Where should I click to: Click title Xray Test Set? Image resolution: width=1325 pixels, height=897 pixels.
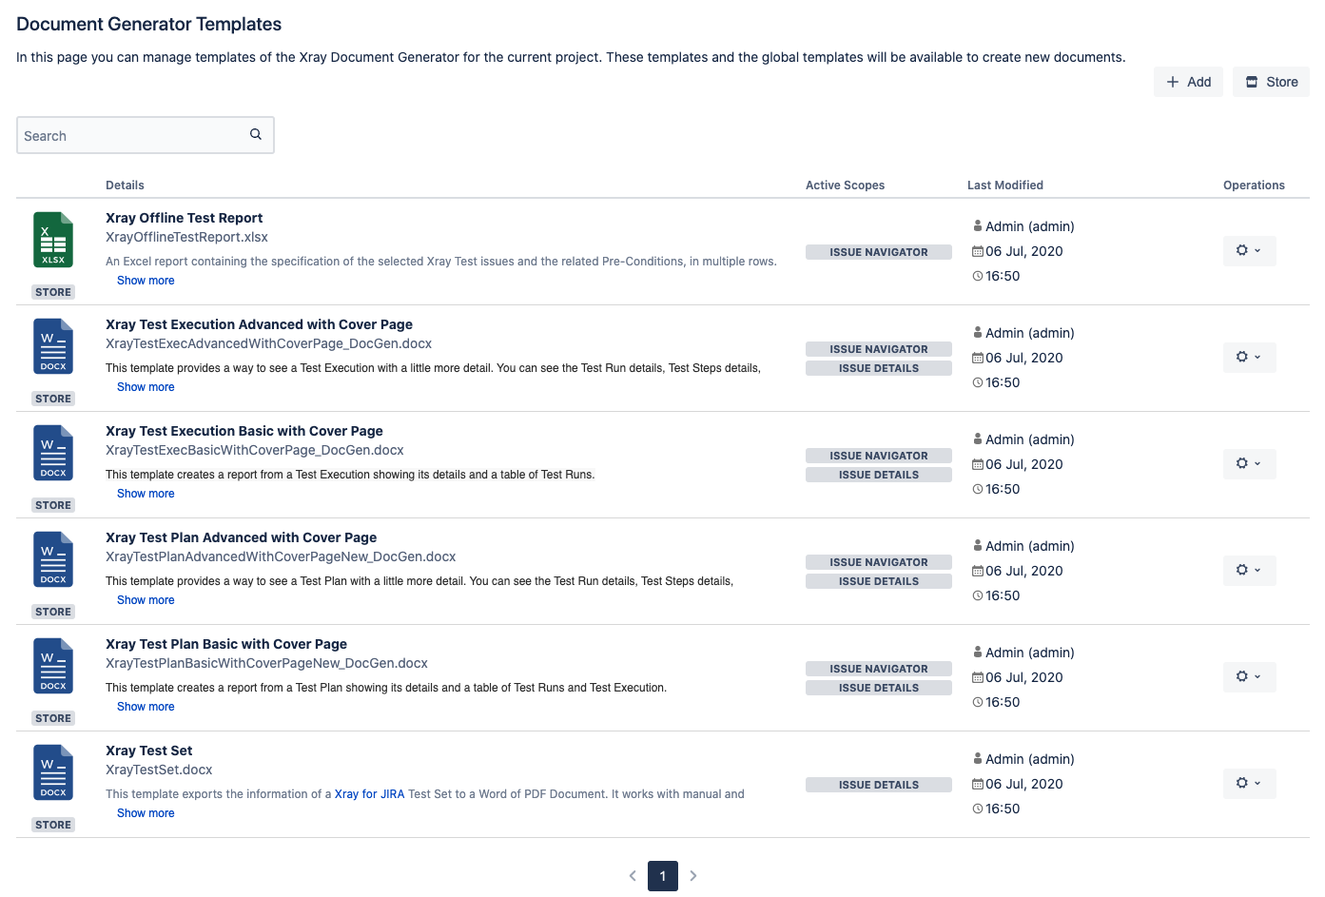pos(148,751)
